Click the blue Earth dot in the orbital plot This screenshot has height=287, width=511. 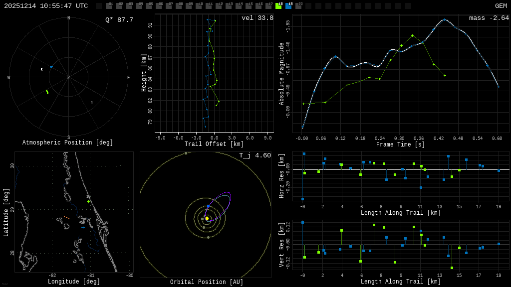[x=208, y=206]
